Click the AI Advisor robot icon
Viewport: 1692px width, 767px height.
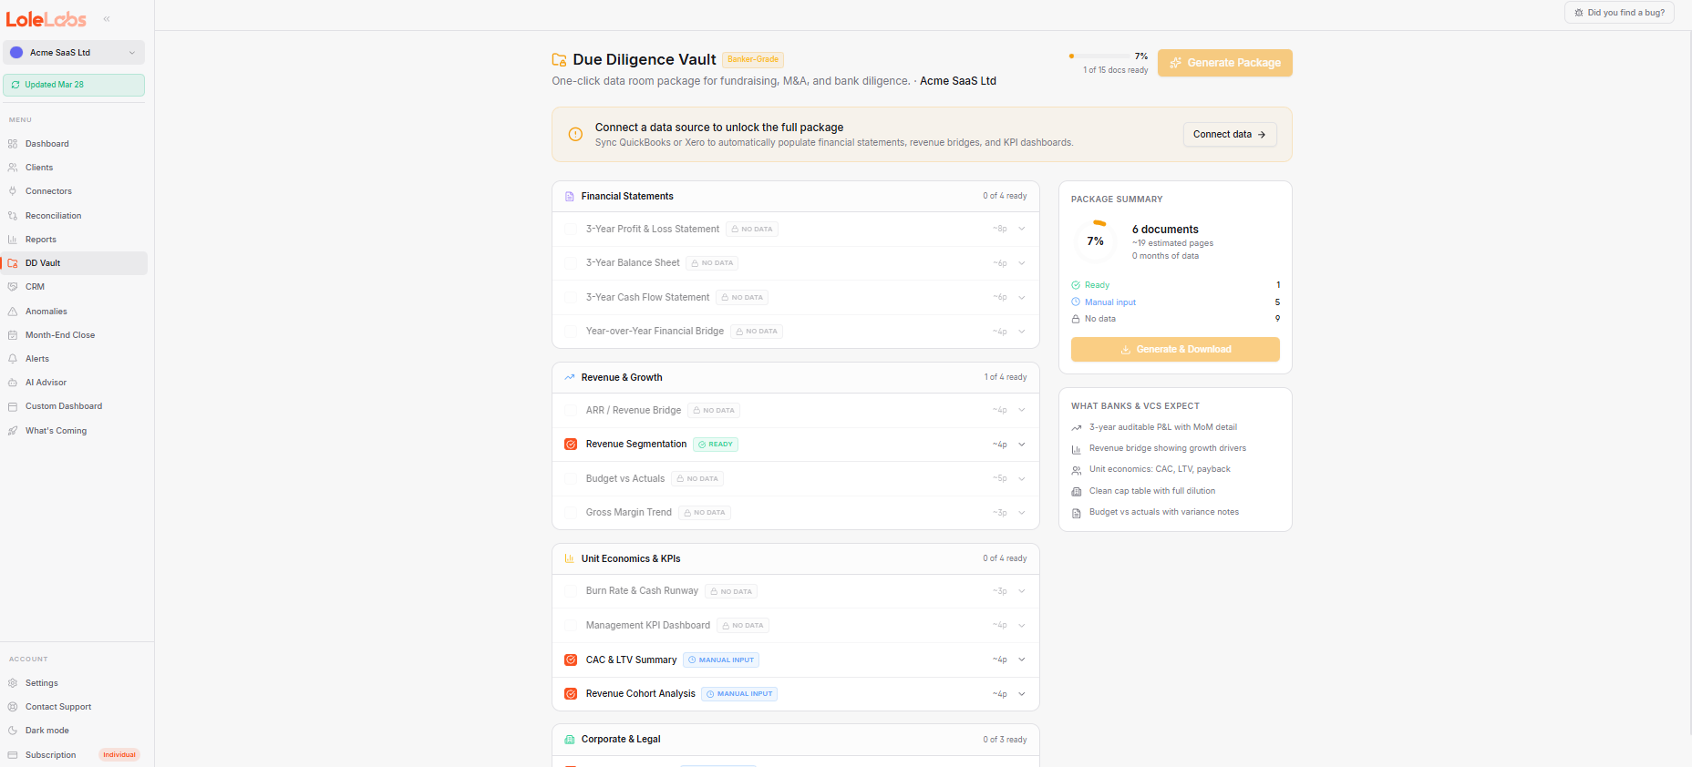coord(13,383)
